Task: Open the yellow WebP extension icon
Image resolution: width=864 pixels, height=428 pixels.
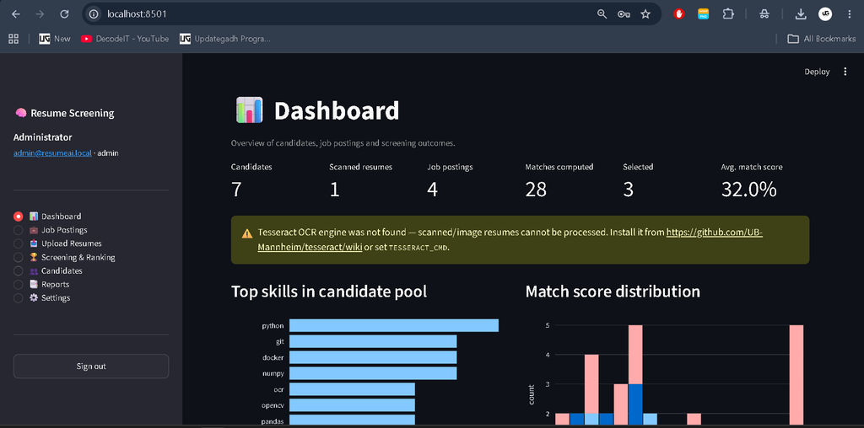Action: pos(703,14)
